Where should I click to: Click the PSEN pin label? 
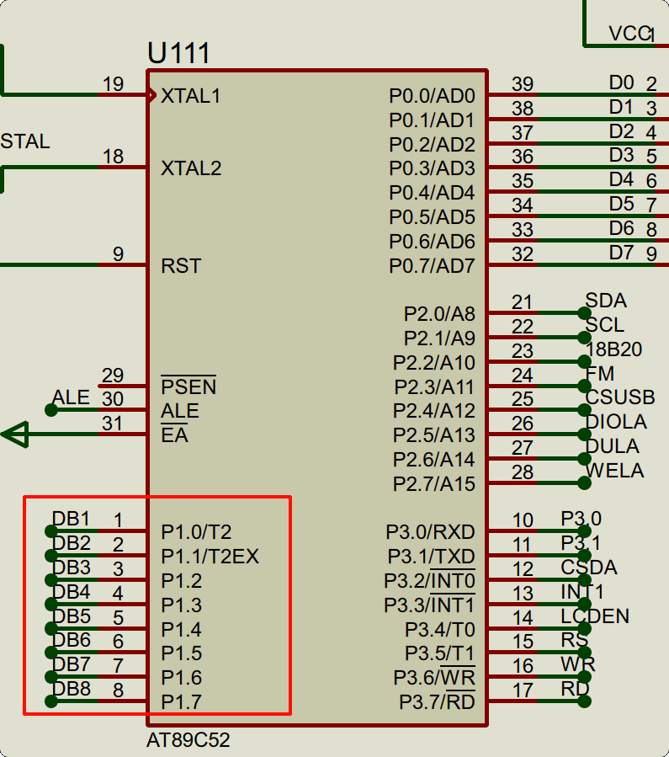[188, 387]
